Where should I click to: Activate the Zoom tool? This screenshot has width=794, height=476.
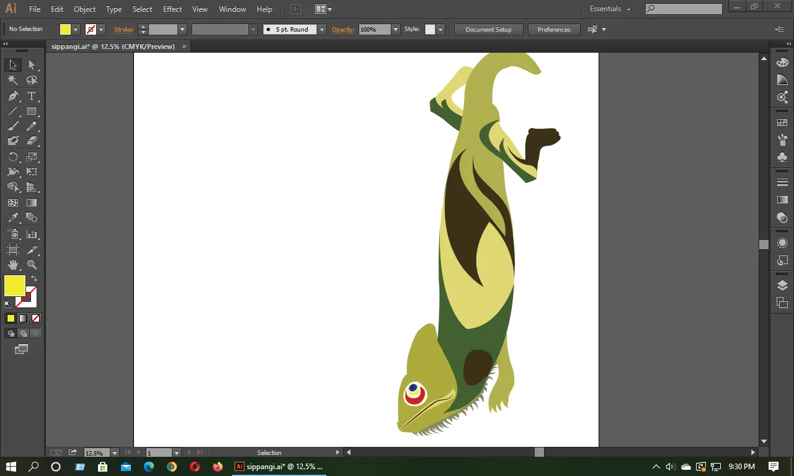click(x=32, y=265)
